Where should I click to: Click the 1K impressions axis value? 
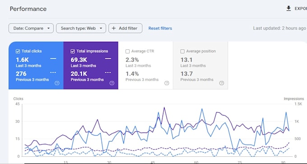[297, 121]
